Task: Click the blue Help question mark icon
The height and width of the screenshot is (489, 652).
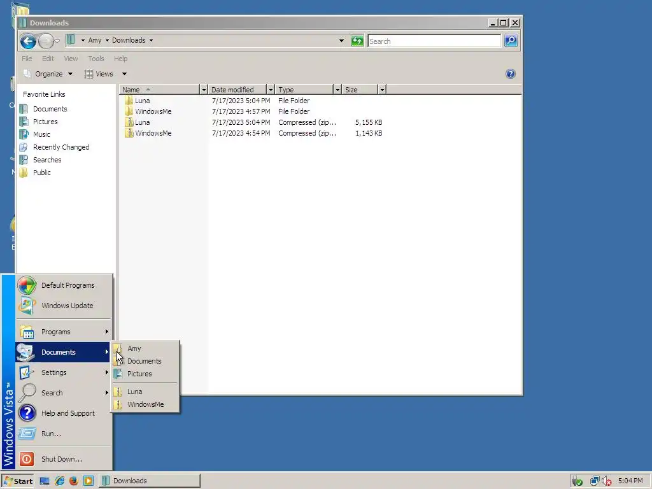Action: (510, 74)
